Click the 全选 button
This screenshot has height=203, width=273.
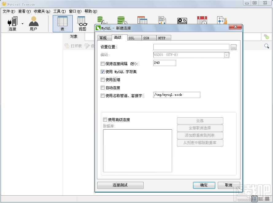pyautogui.click(x=200, y=121)
